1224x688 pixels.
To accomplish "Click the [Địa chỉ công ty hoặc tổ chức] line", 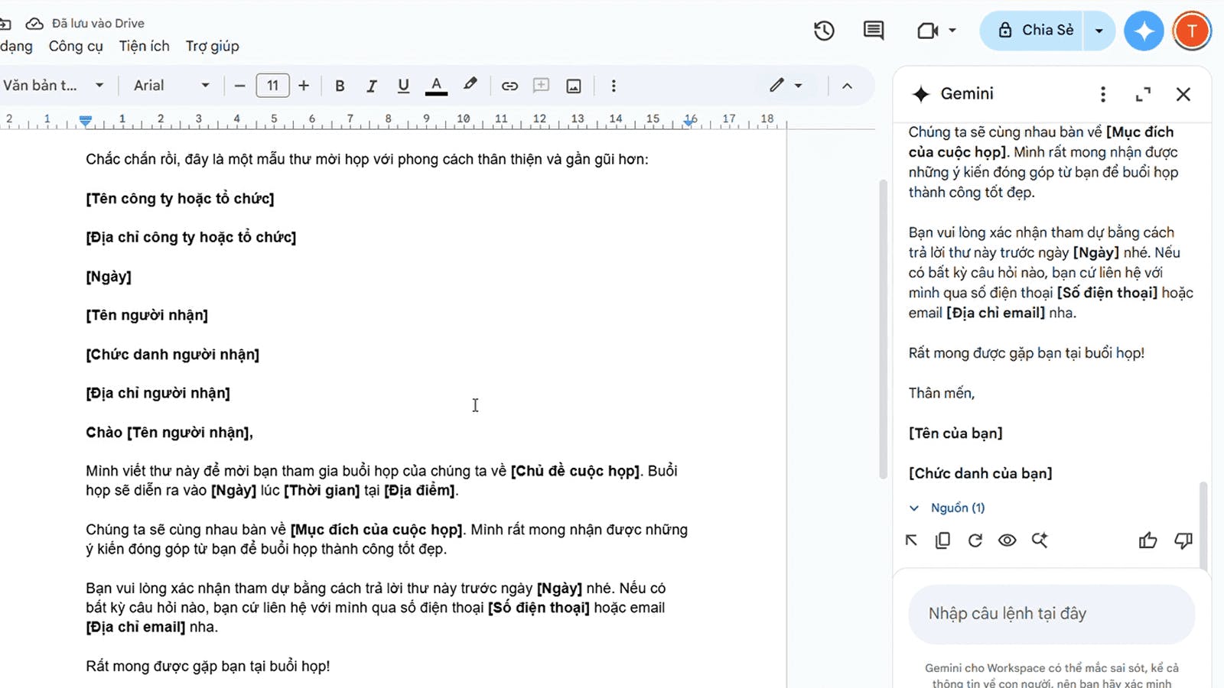I will point(191,238).
